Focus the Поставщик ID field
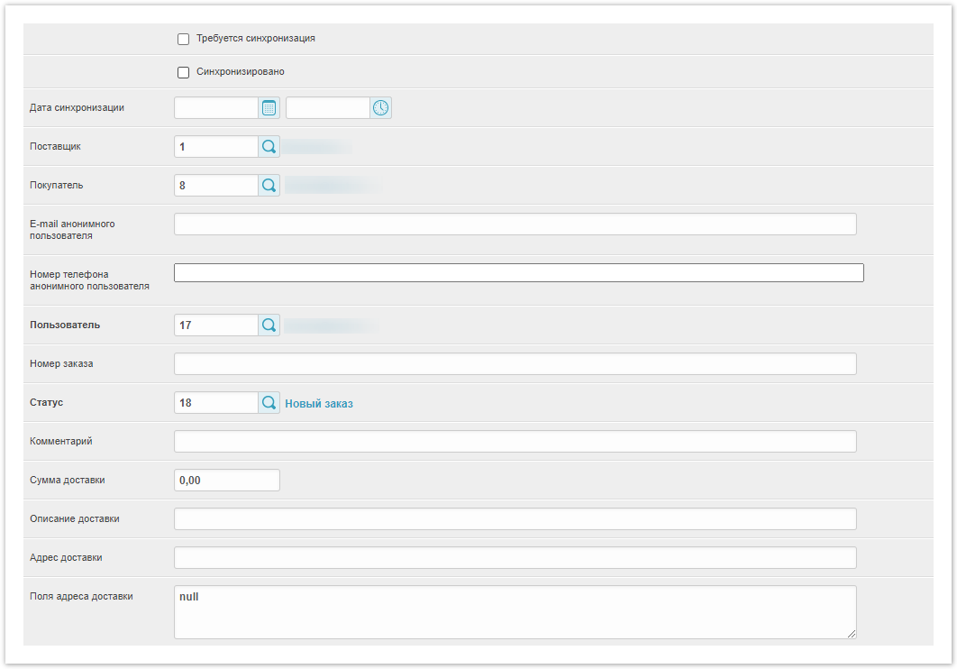Viewport: 957px width, 669px height. [216, 147]
